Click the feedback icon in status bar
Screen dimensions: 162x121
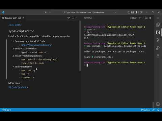(154, 110)
